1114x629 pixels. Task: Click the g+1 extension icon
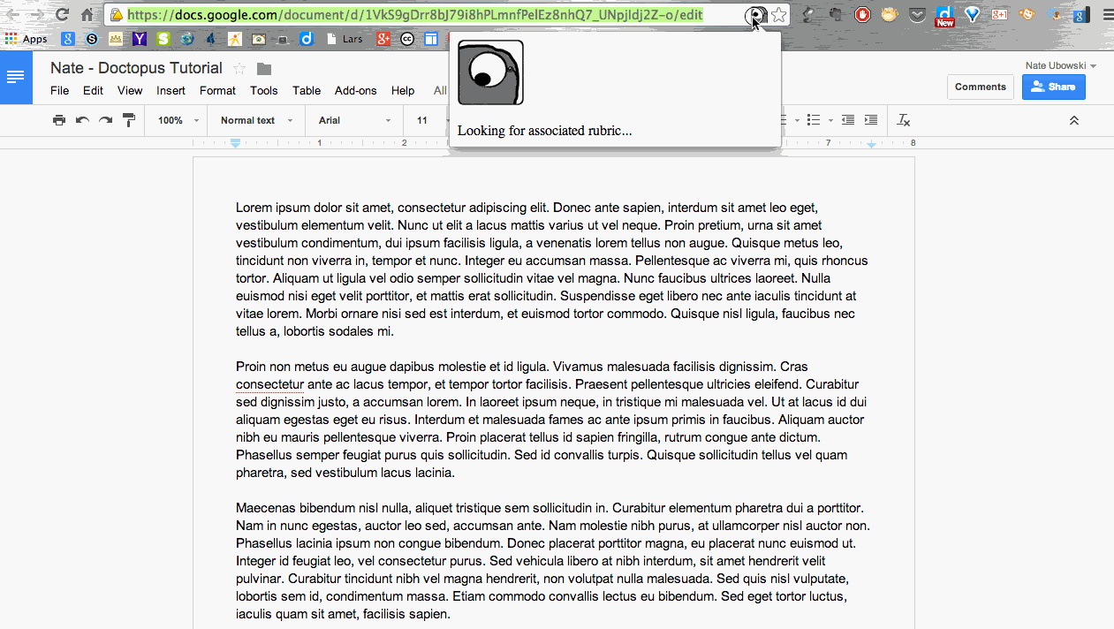tap(999, 15)
